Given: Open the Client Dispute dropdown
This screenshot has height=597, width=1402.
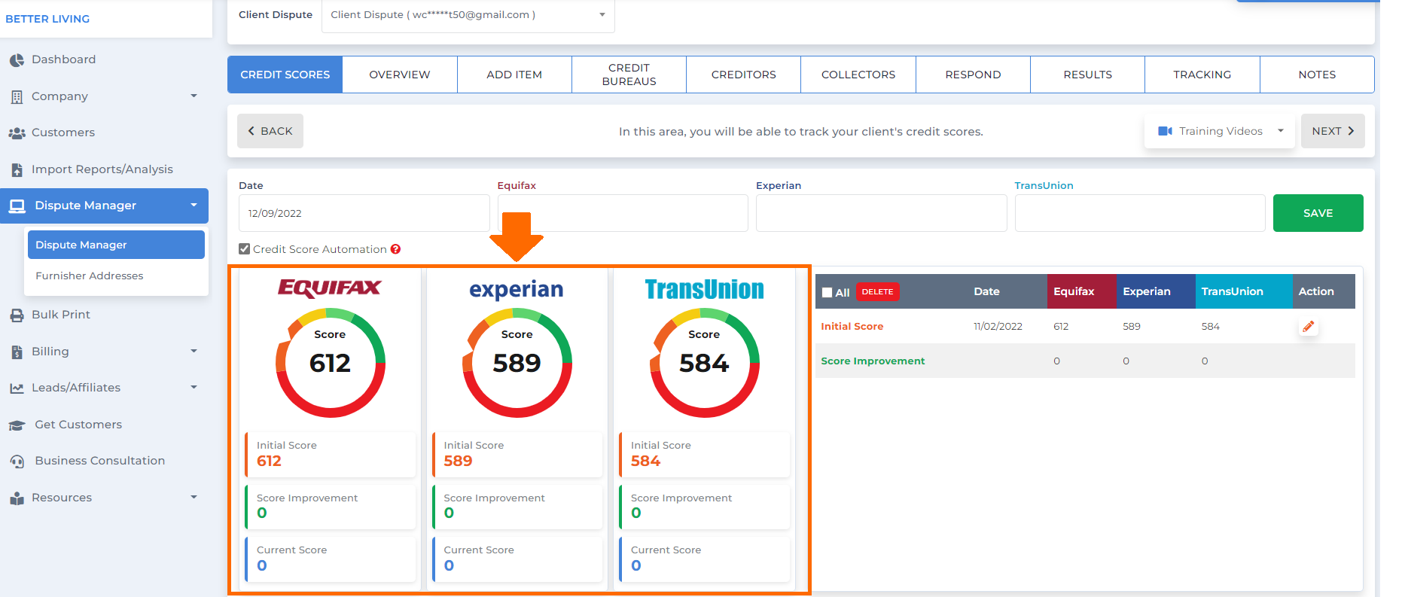Looking at the screenshot, I should (x=468, y=15).
